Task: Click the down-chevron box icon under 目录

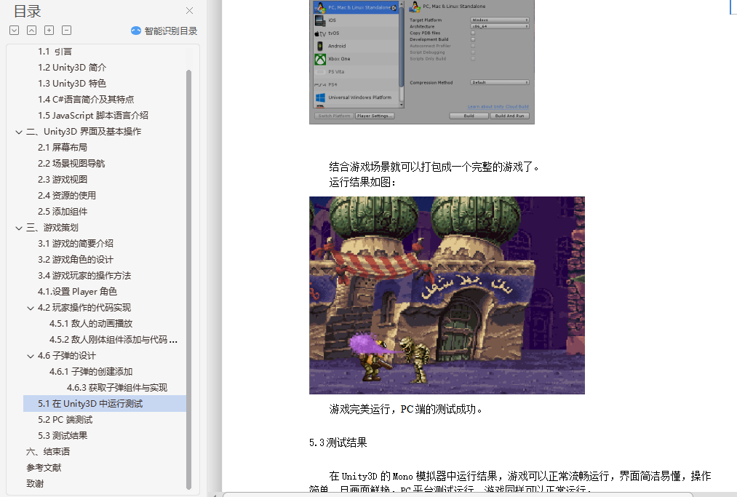Action: tap(14, 31)
